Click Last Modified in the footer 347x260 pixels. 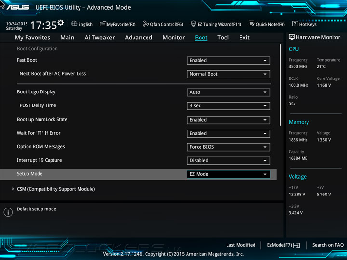pyautogui.click(x=241, y=245)
